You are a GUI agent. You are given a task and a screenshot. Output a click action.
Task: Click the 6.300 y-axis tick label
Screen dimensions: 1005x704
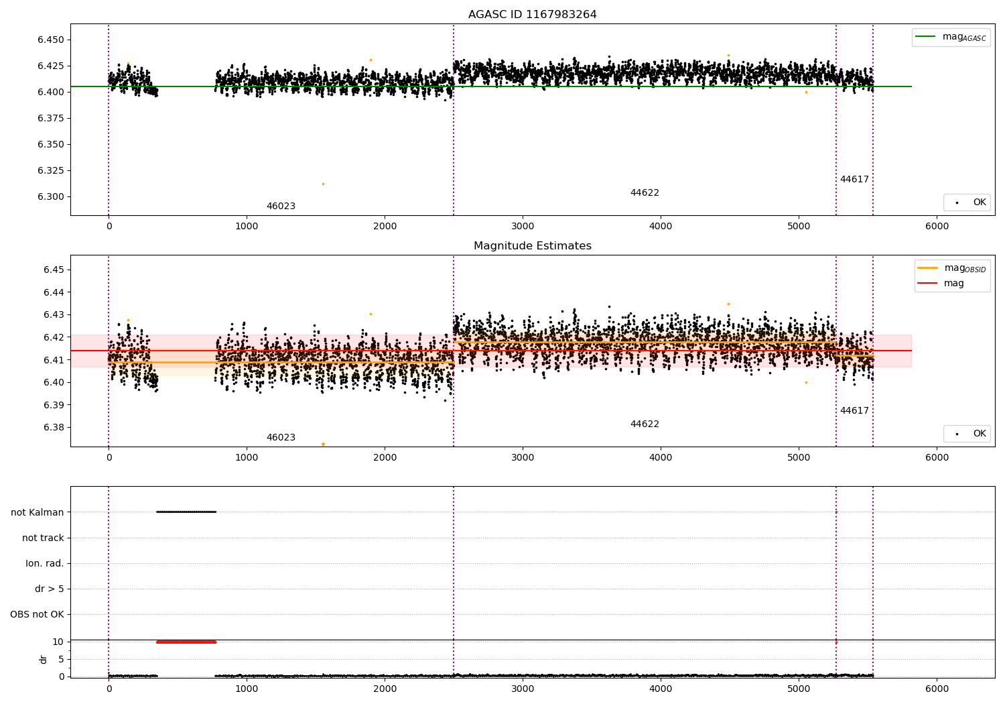click(x=51, y=197)
